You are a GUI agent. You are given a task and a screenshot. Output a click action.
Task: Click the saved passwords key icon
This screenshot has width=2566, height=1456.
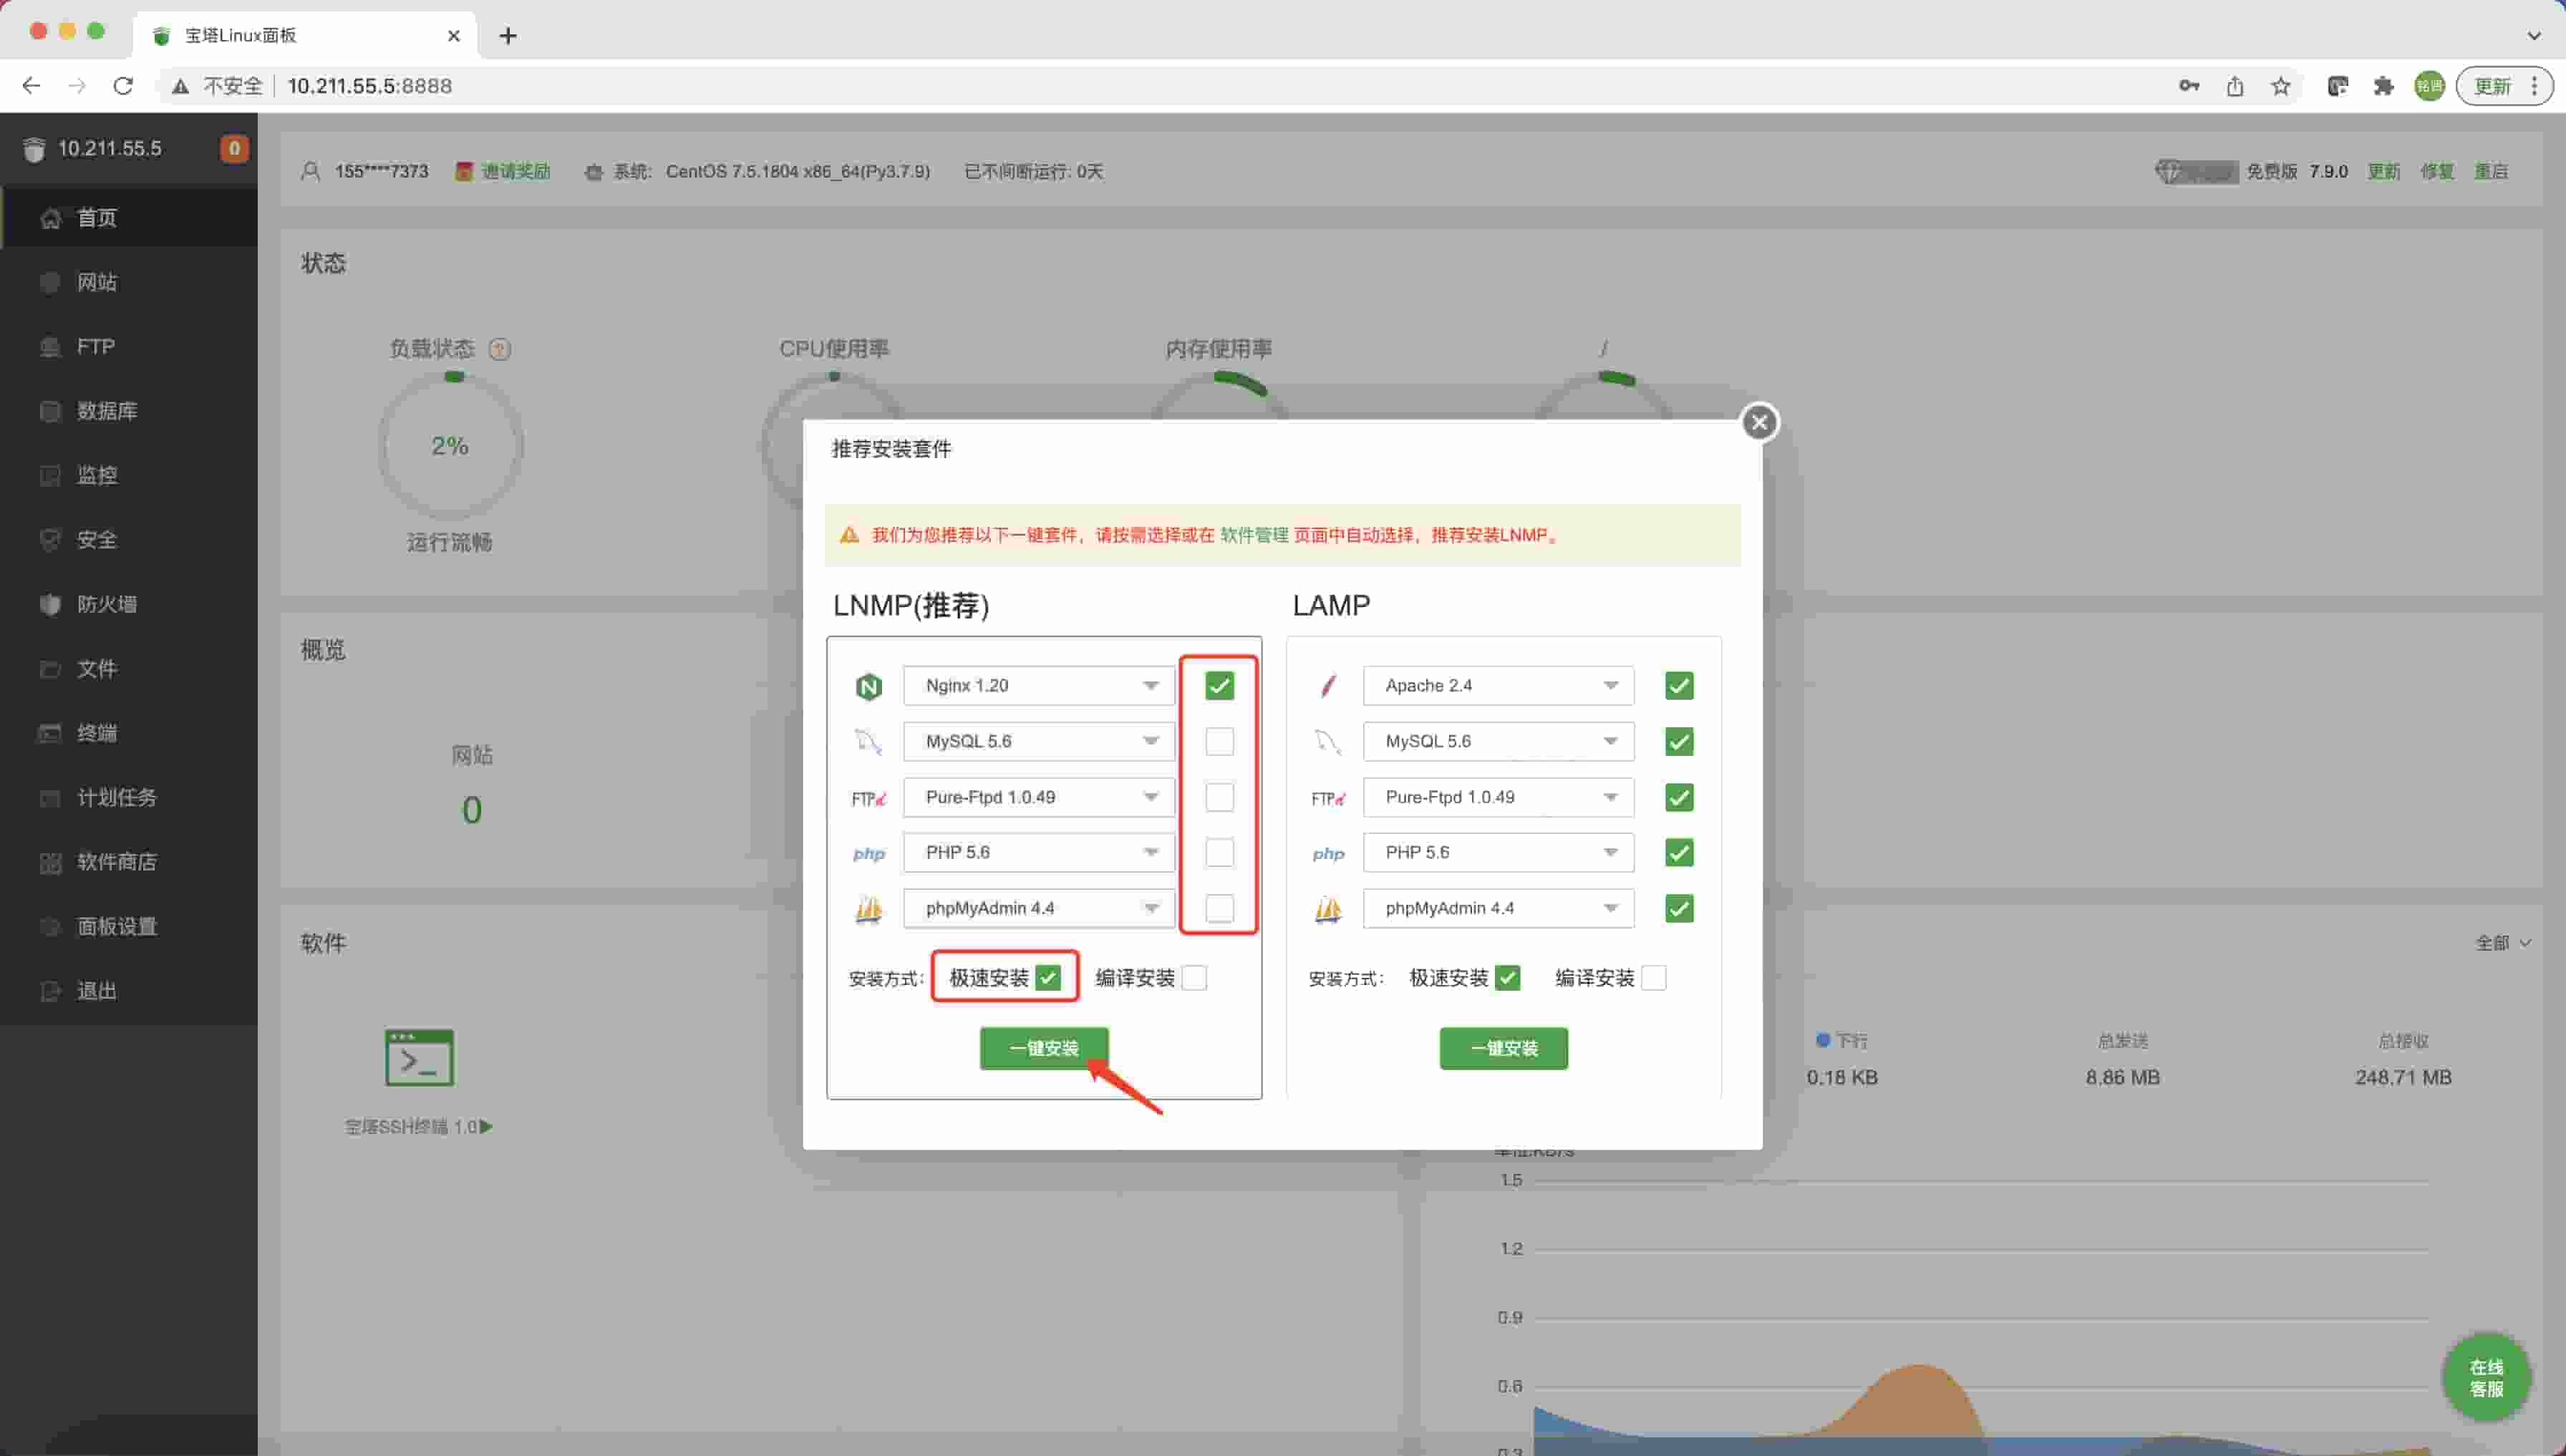click(x=2189, y=86)
